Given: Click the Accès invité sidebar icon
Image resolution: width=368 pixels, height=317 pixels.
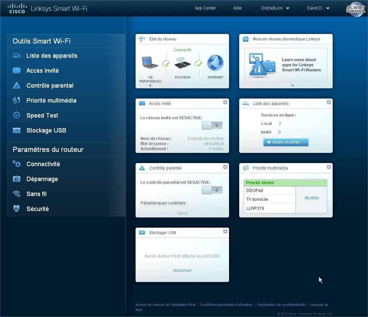Looking at the screenshot, I should click(17, 70).
